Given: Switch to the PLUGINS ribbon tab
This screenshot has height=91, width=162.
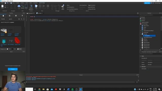Looking at the screenshot, I should [35, 3].
